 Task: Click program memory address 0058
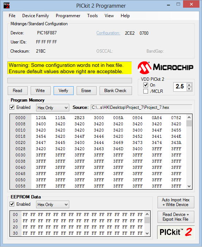point(20,186)
